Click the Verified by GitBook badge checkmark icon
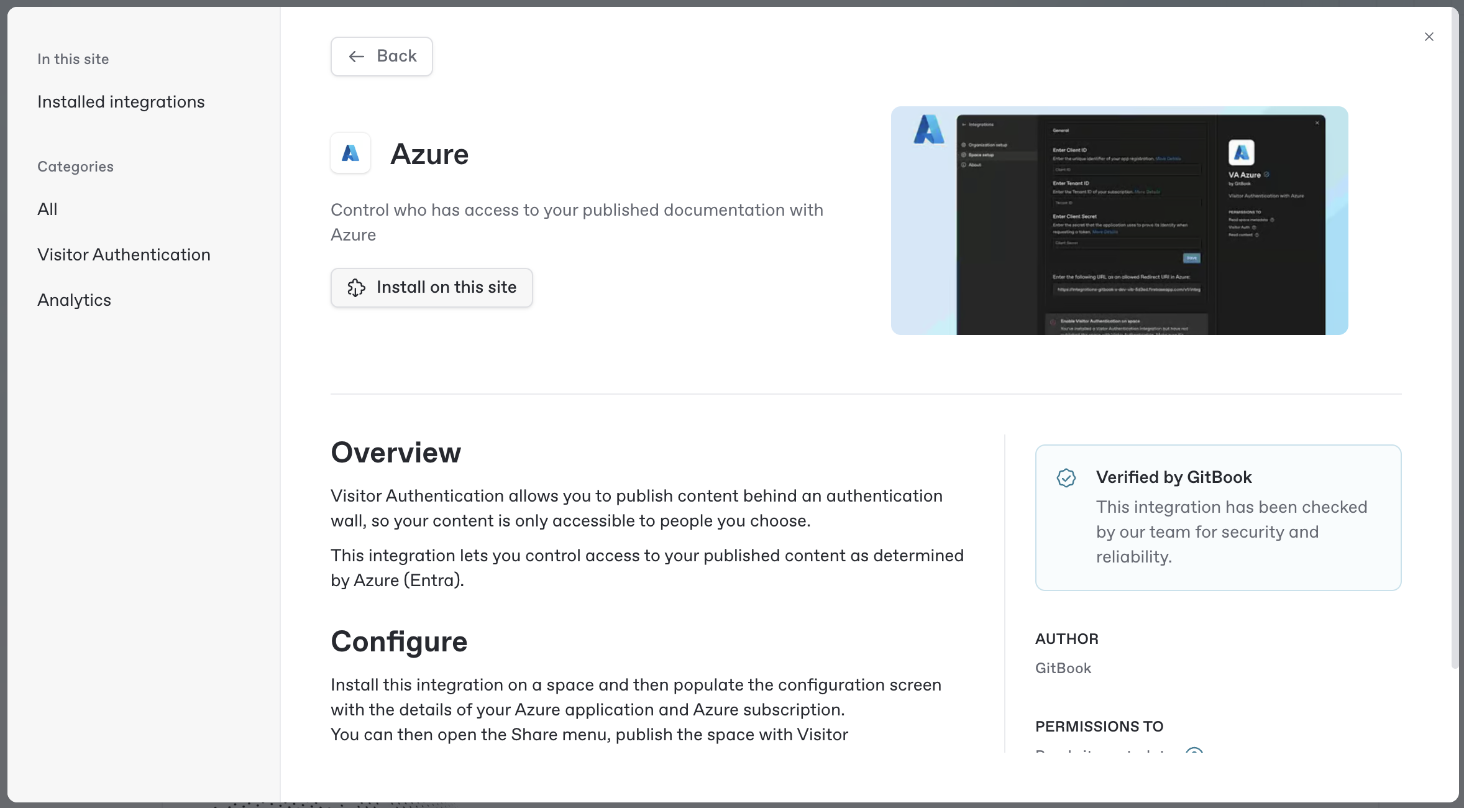Image resolution: width=1464 pixels, height=808 pixels. [1066, 477]
